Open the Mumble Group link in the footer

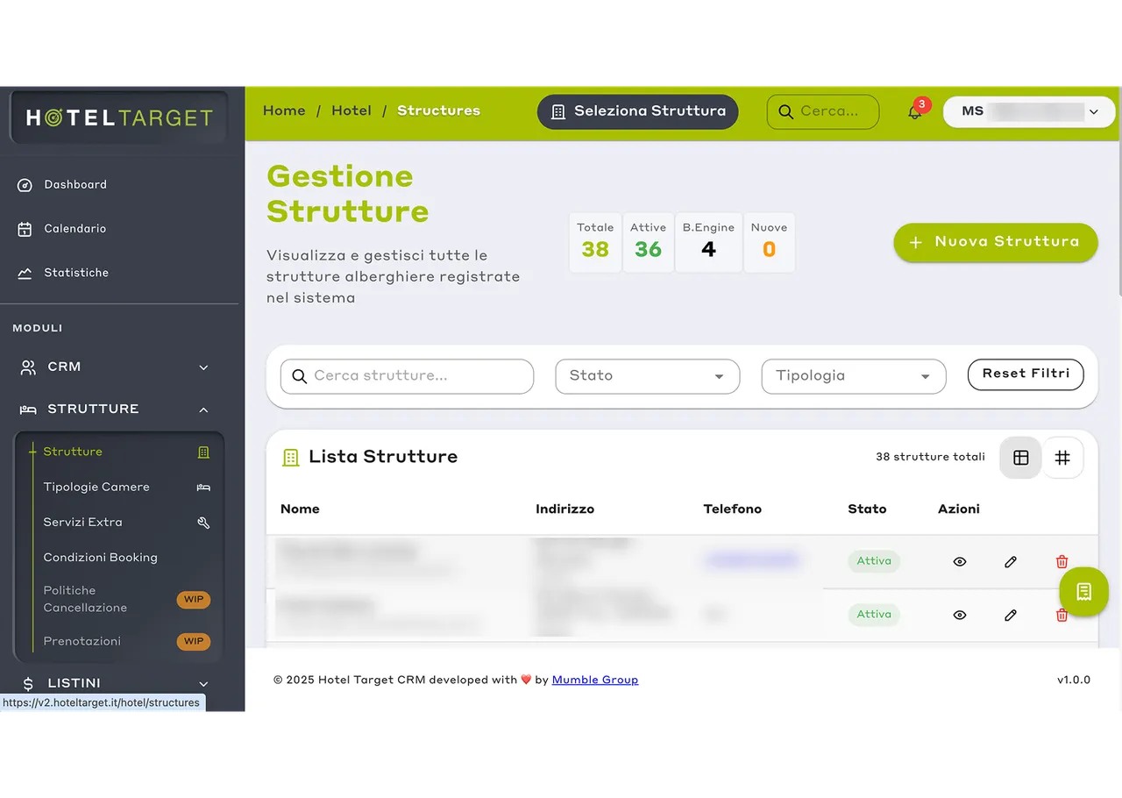click(x=595, y=679)
